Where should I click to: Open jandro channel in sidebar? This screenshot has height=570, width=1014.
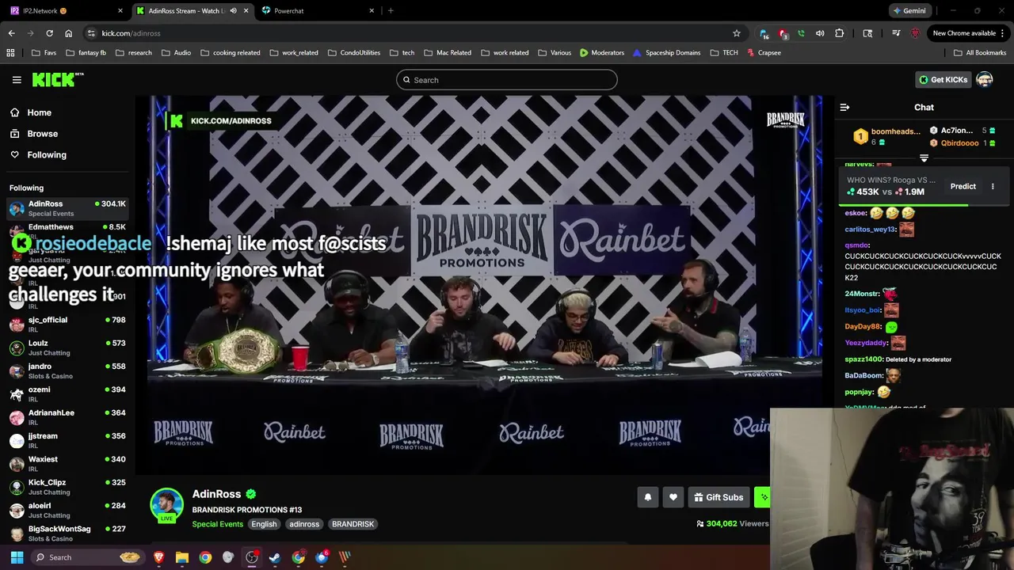[x=67, y=370]
